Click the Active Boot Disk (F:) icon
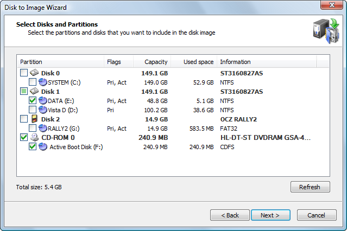This screenshot has width=347, height=231. (x=43, y=147)
